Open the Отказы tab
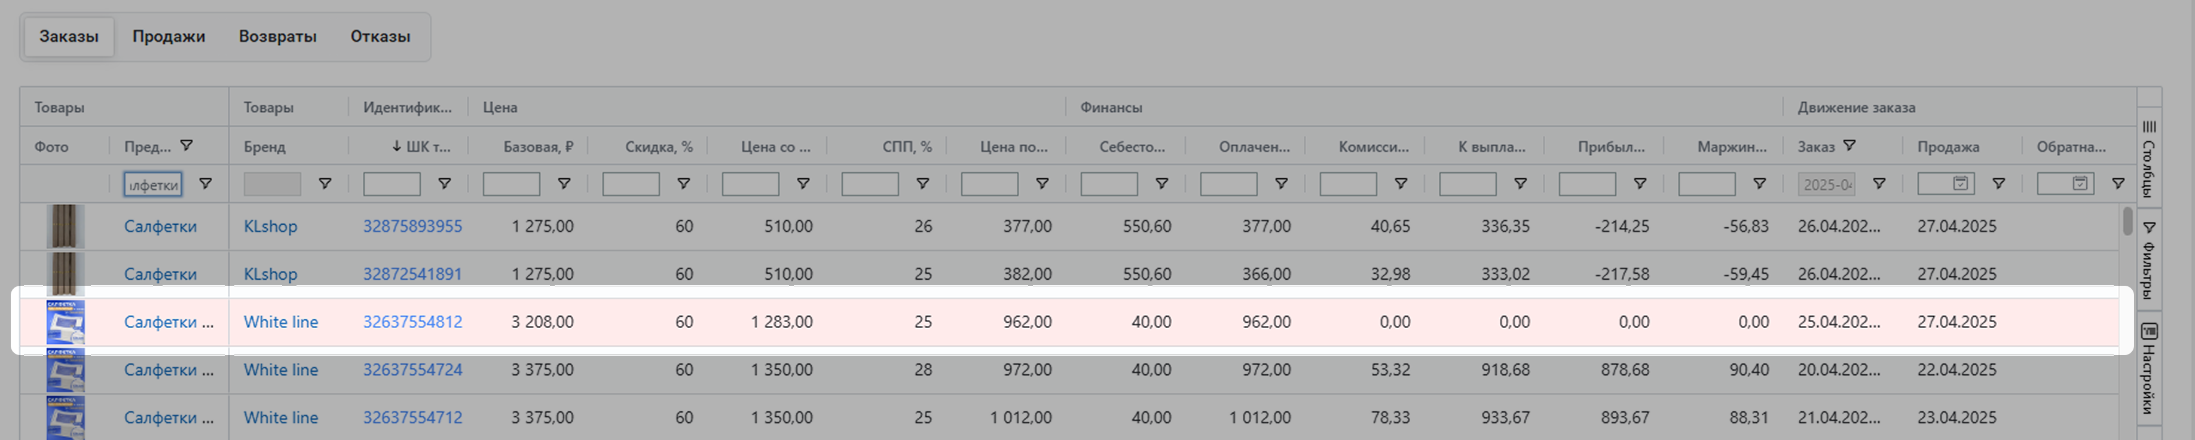 pos(380,36)
